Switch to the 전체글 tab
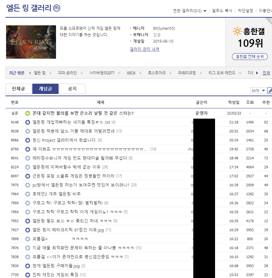This screenshot has height=278, width=272. click(x=19, y=88)
